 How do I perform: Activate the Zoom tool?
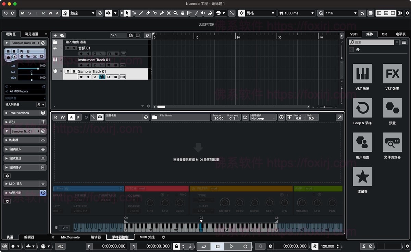(x=176, y=13)
